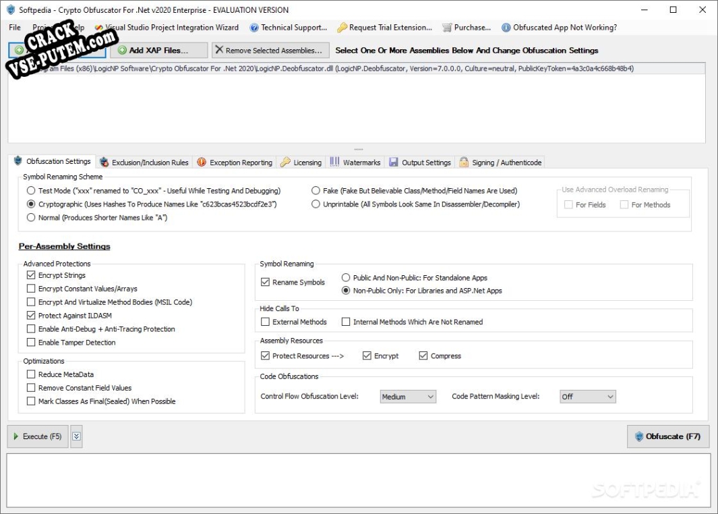Image resolution: width=718 pixels, height=514 pixels.
Task: Expand the Execute options dropdown arrow
Action: click(x=76, y=436)
